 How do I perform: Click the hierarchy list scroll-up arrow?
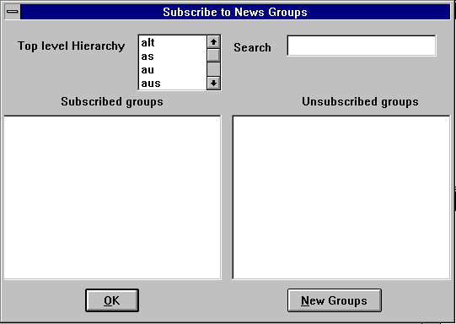(214, 42)
